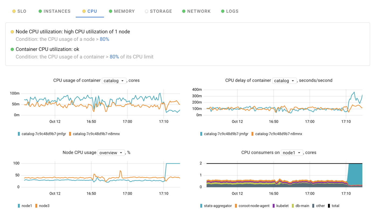Click the green status dot beside NETWORK
The height and width of the screenshot is (213, 377).
pyautogui.click(x=183, y=11)
